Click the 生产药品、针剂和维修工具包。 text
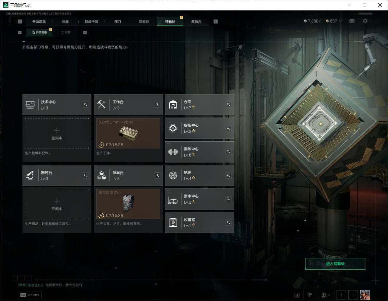388x301 pixels. click(48, 224)
